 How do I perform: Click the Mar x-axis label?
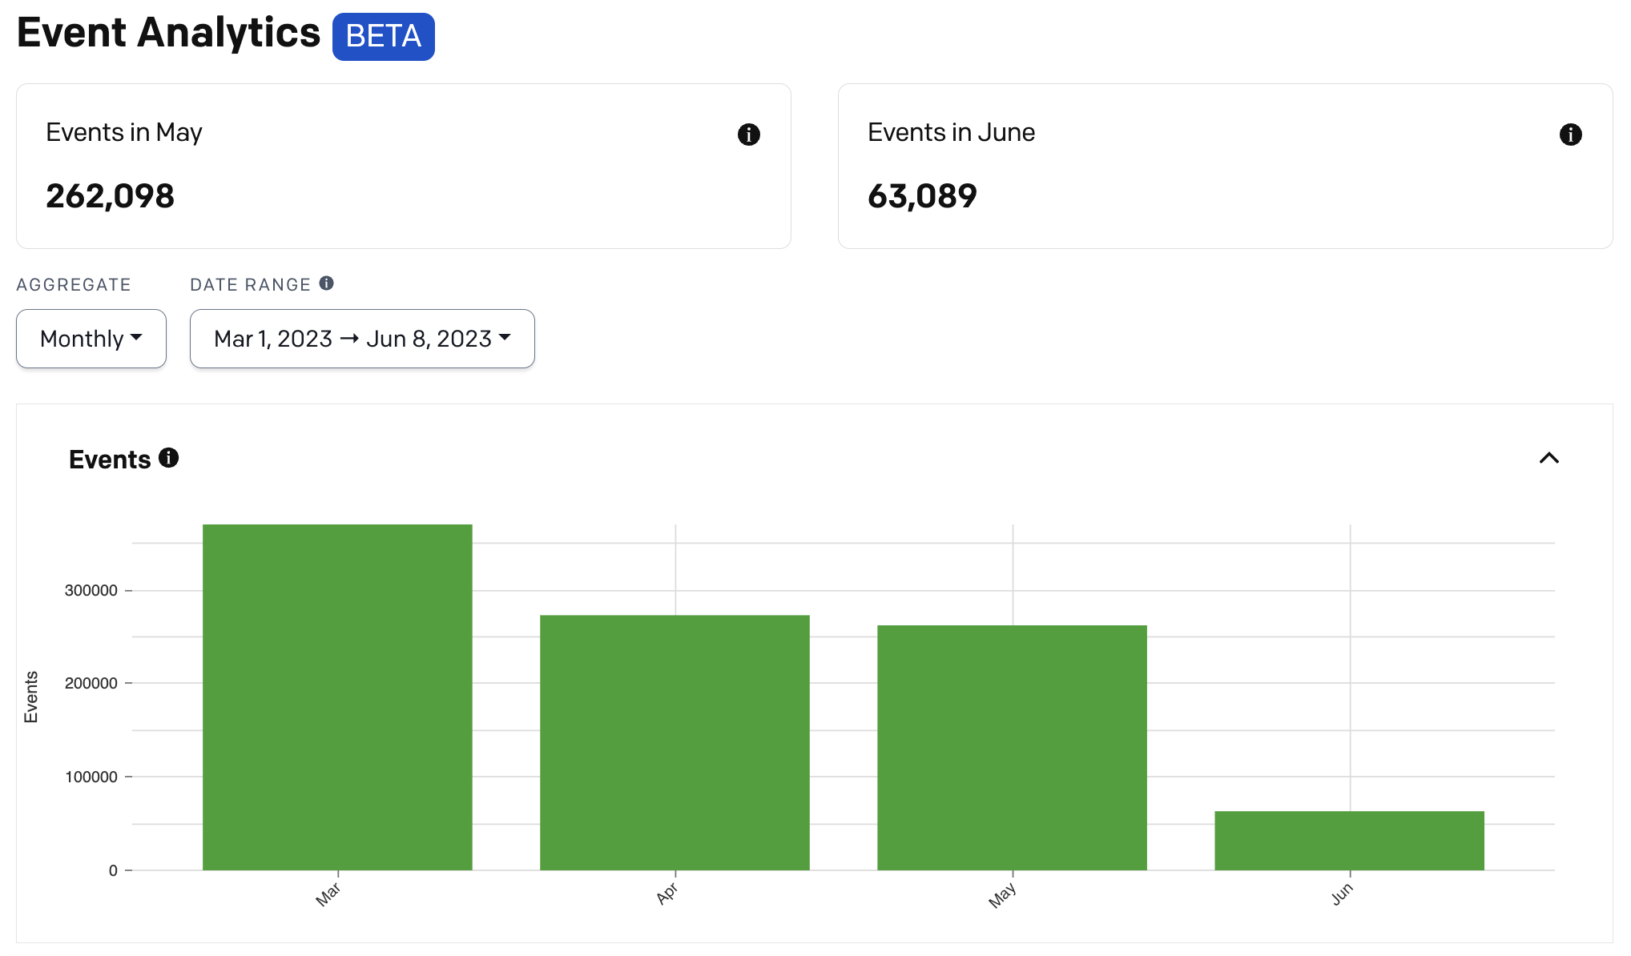pos(328,894)
